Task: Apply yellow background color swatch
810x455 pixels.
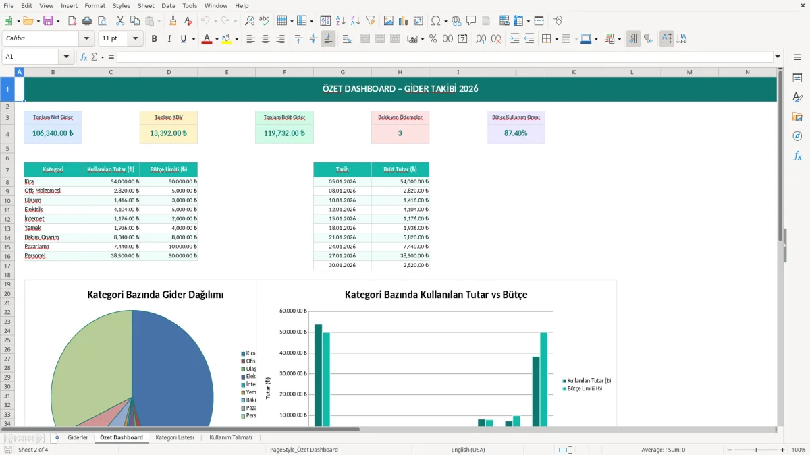Action: pos(227,39)
